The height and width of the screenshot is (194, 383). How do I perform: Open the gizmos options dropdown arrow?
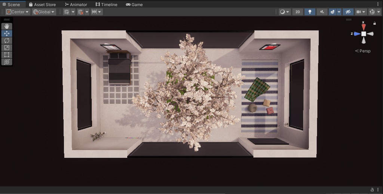click(x=379, y=12)
